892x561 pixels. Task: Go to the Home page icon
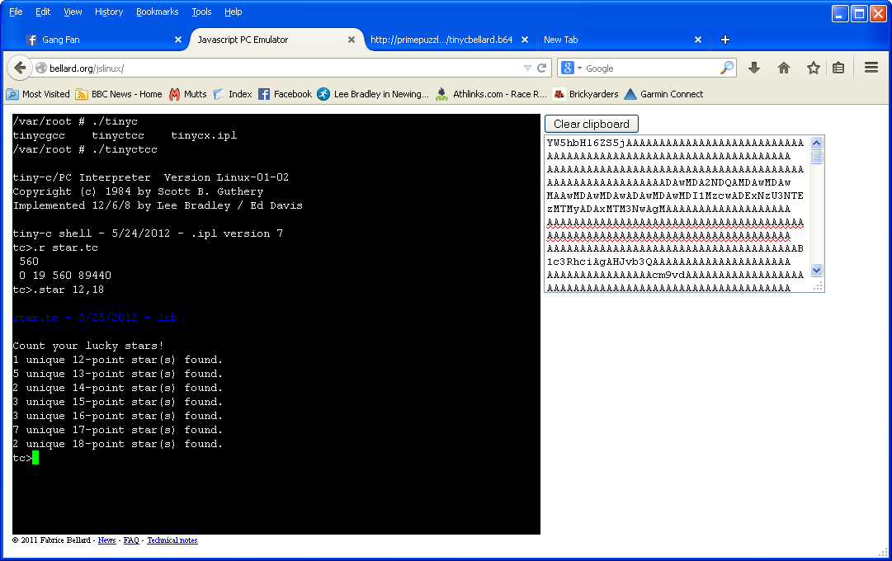click(x=784, y=68)
